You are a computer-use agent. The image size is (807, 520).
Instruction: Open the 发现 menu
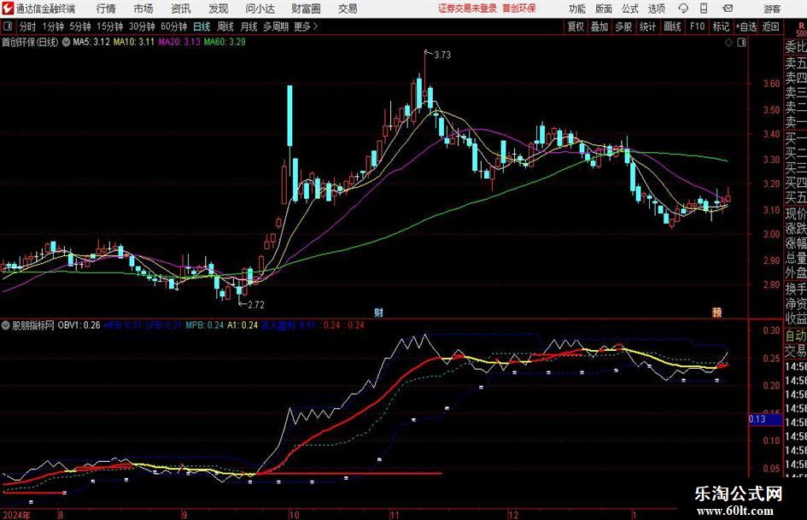pyautogui.click(x=219, y=9)
